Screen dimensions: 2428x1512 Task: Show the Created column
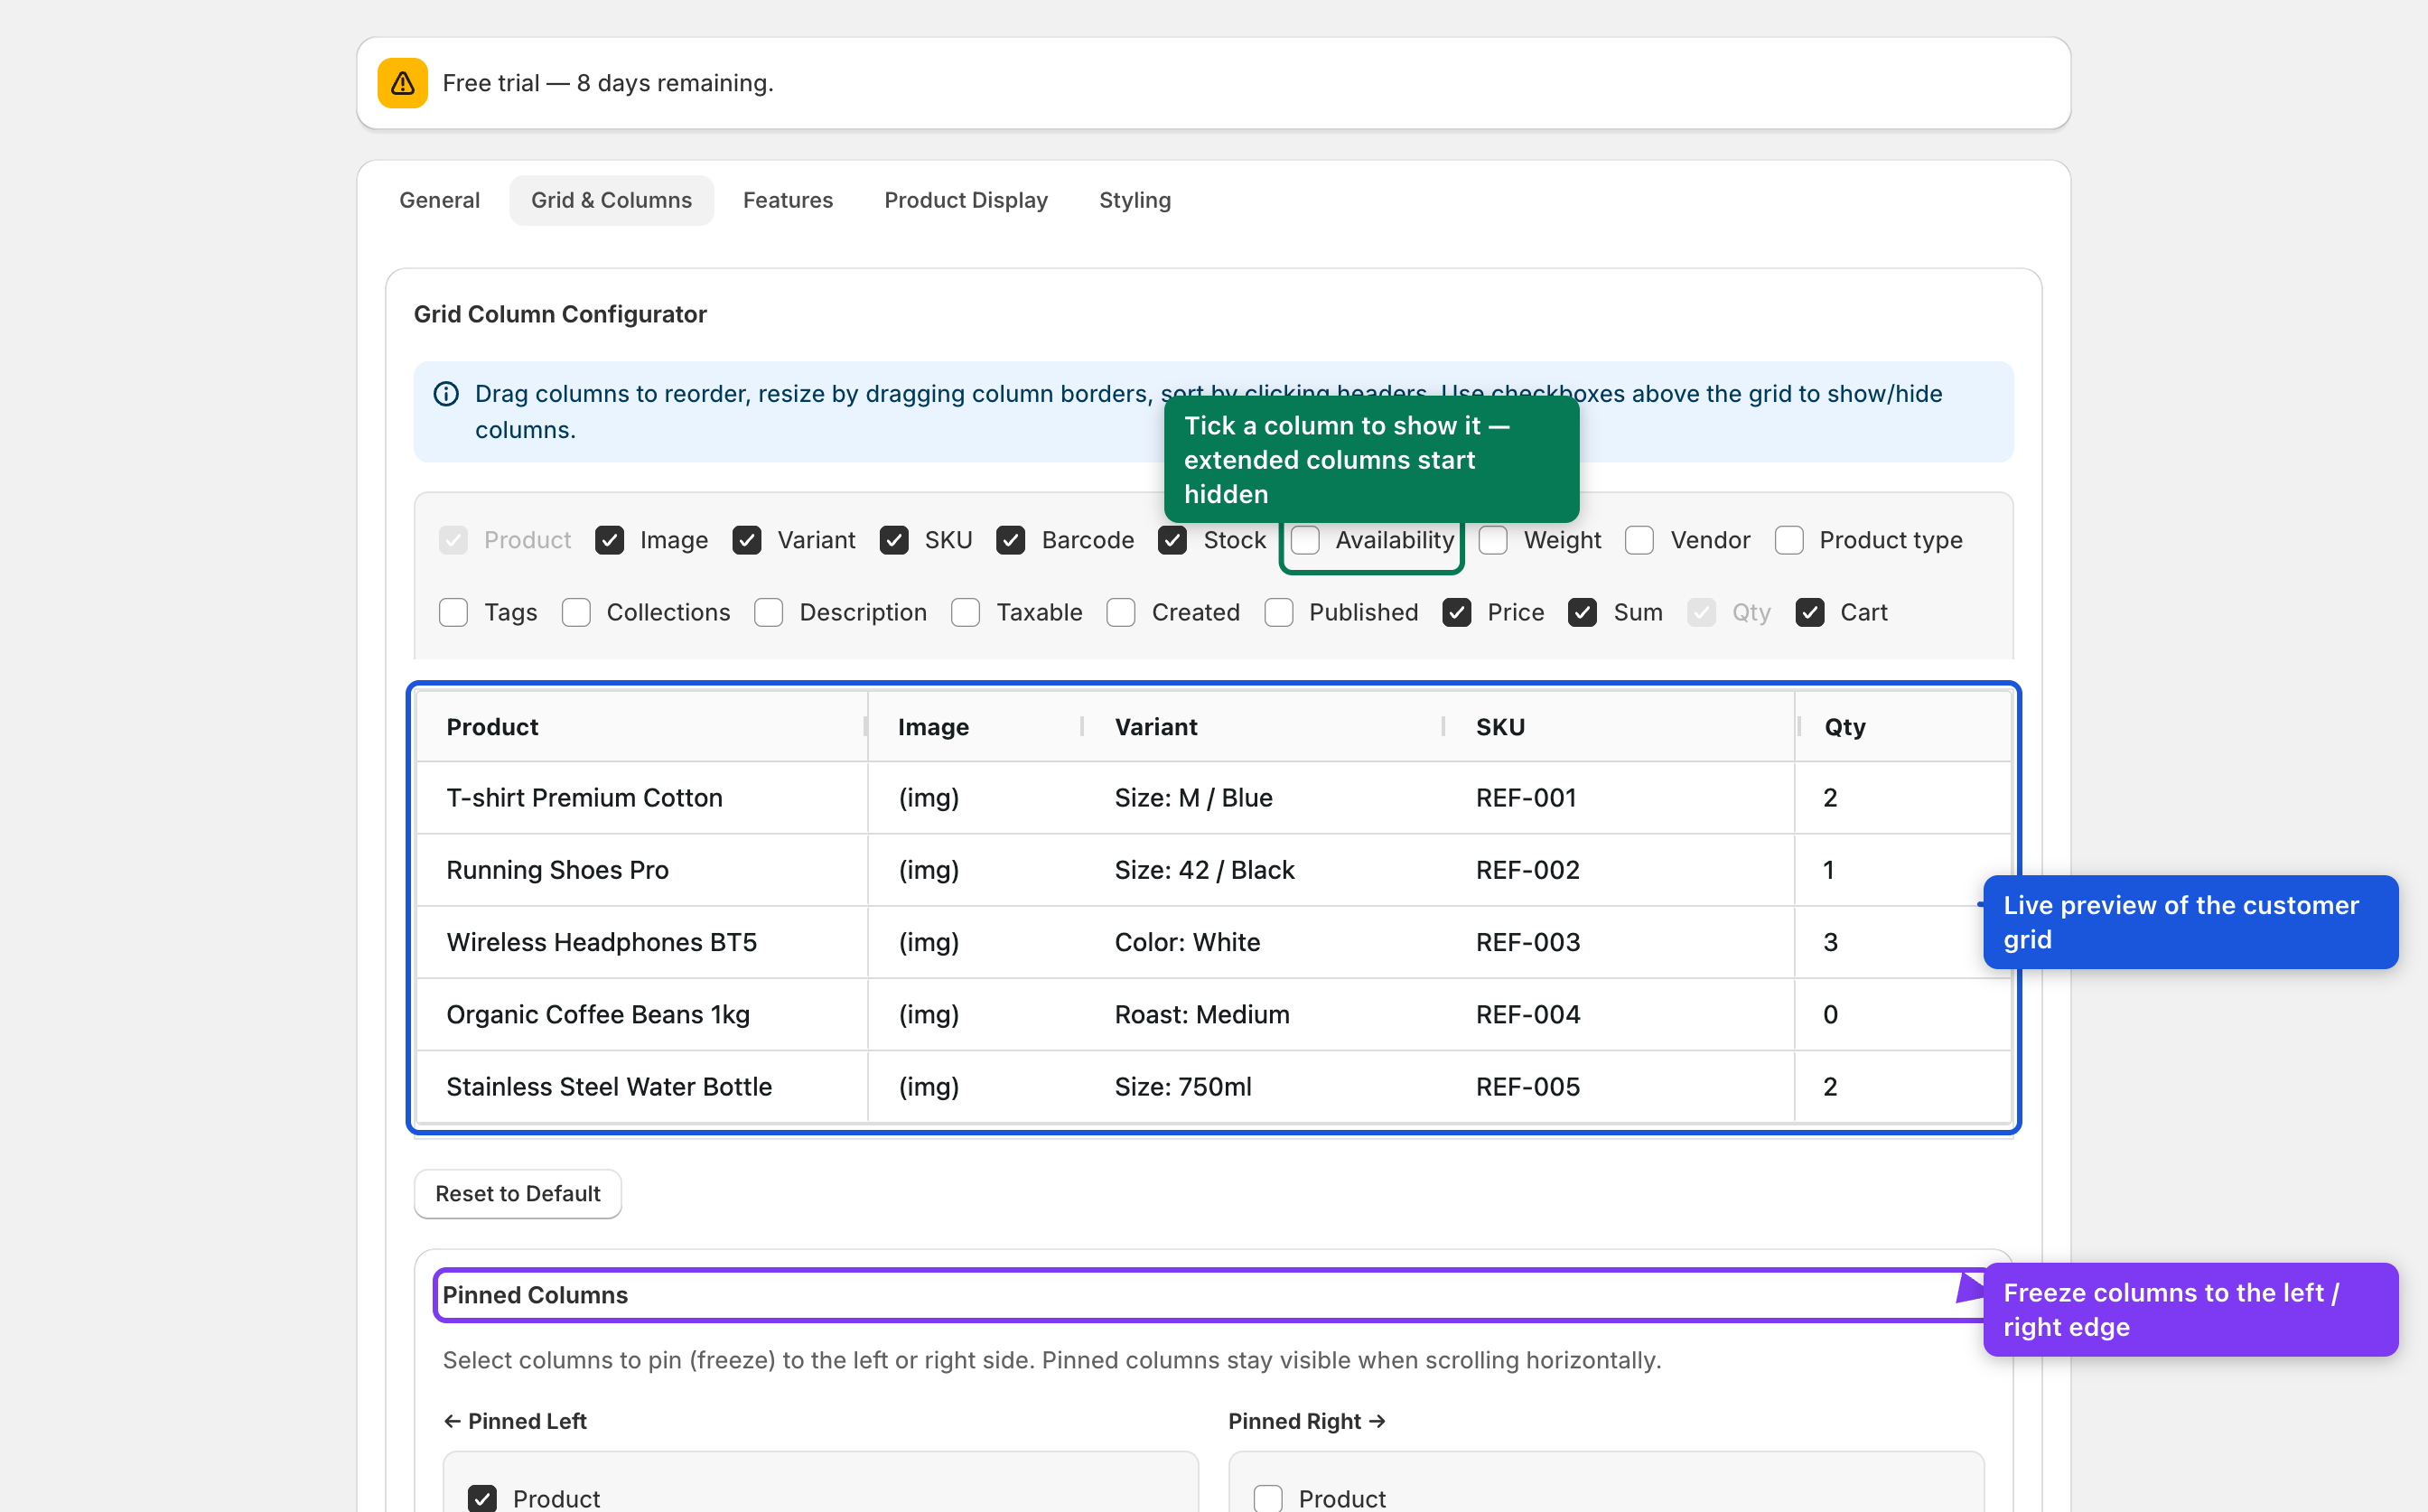point(1121,612)
